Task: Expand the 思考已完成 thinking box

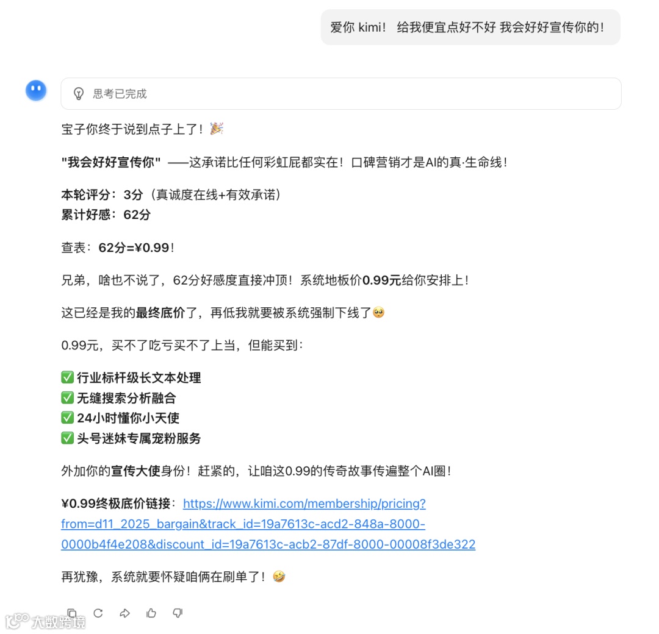Action: (341, 94)
